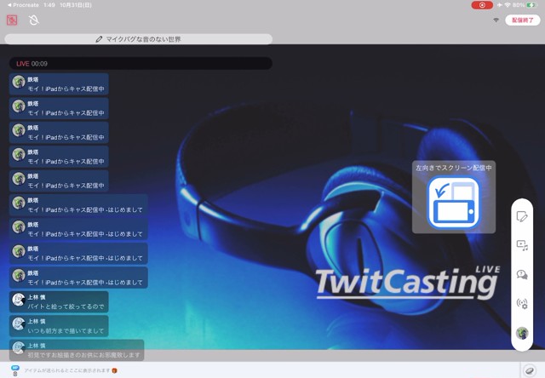
Task: Tap the red screen recording indicator
Action: tap(482, 5)
